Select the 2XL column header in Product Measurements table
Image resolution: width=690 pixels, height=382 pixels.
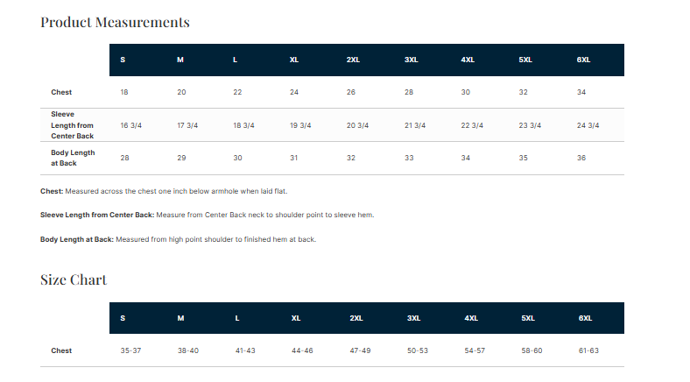pos(353,60)
